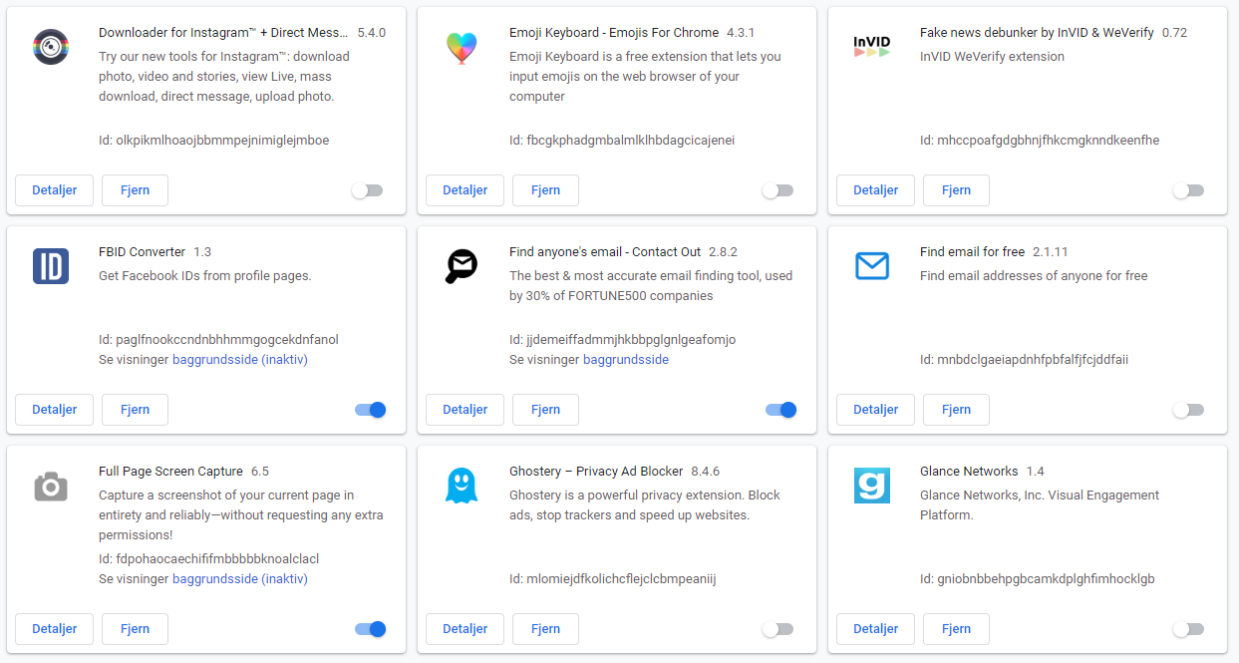Open Detaljer for Find email for free
1239x663 pixels.
875,410
